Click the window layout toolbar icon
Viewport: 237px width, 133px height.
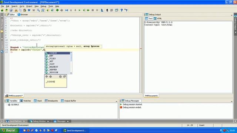[x=117, y=10]
